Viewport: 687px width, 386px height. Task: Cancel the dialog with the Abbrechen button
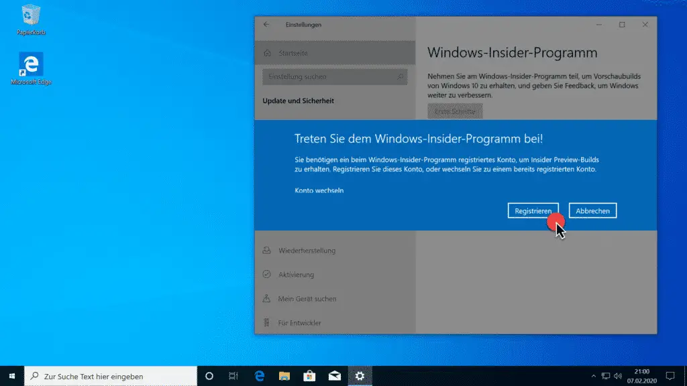click(x=592, y=210)
